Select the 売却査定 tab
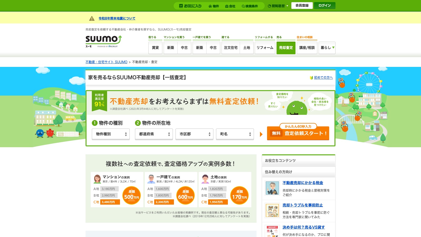The image size is (421, 237). 286,48
